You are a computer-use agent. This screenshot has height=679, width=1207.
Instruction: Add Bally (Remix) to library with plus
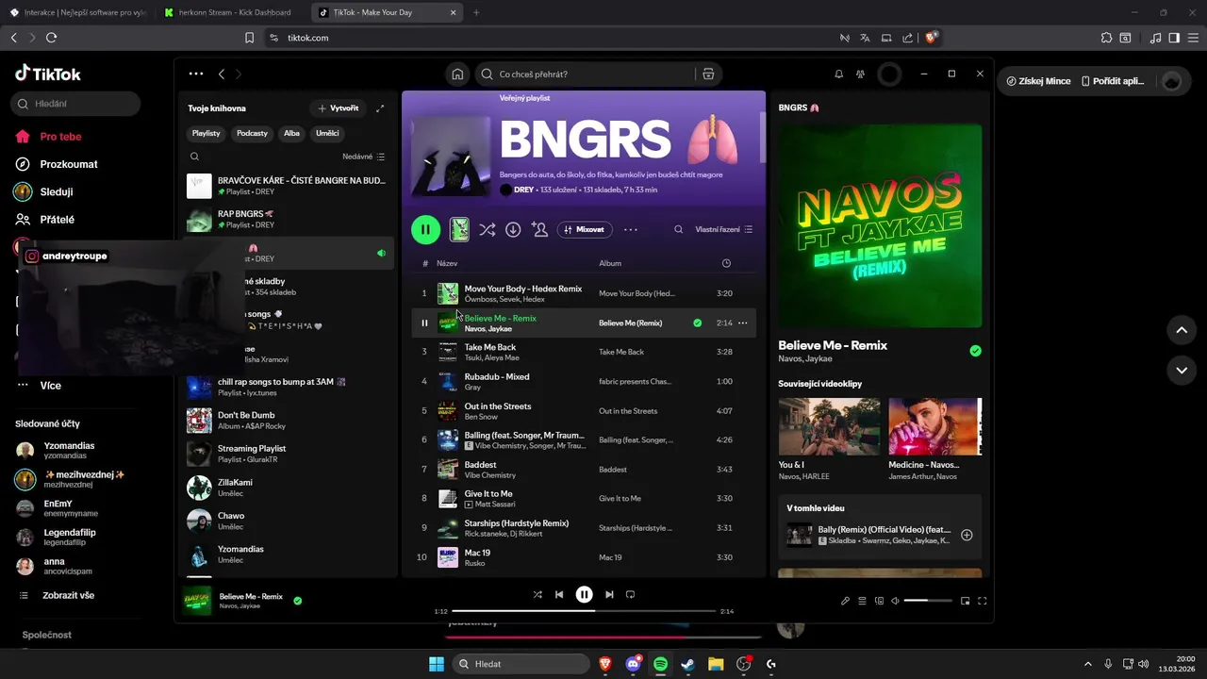click(967, 535)
